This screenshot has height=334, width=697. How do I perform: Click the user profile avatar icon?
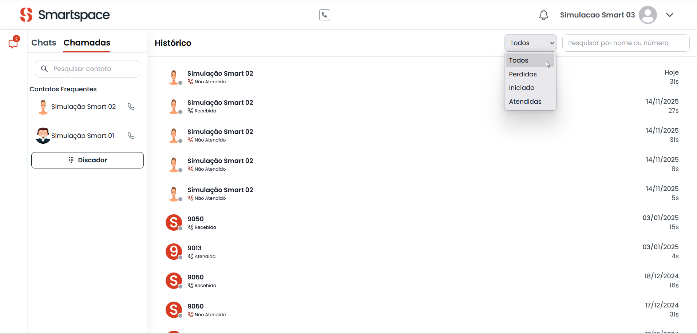tap(648, 15)
